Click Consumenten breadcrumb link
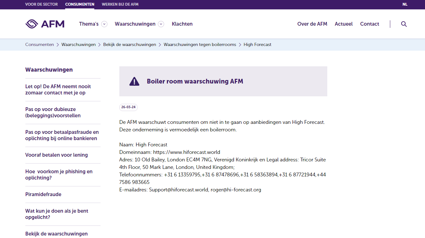Image resolution: width=425 pixels, height=238 pixels. click(x=39, y=45)
